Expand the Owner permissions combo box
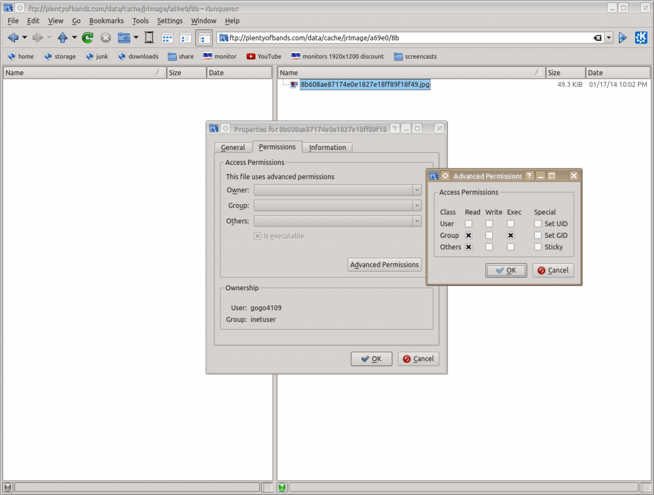654x495 pixels. point(337,190)
